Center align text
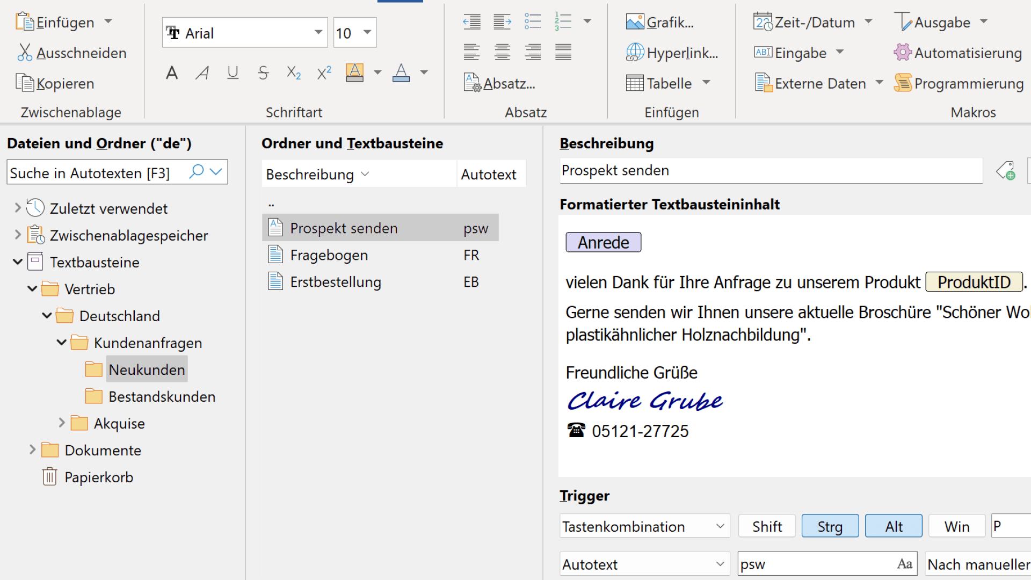The image size is (1031, 580). click(503, 52)
